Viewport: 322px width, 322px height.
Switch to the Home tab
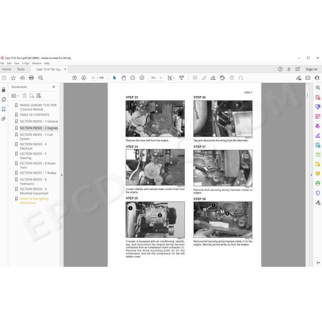tap(7, 69)
